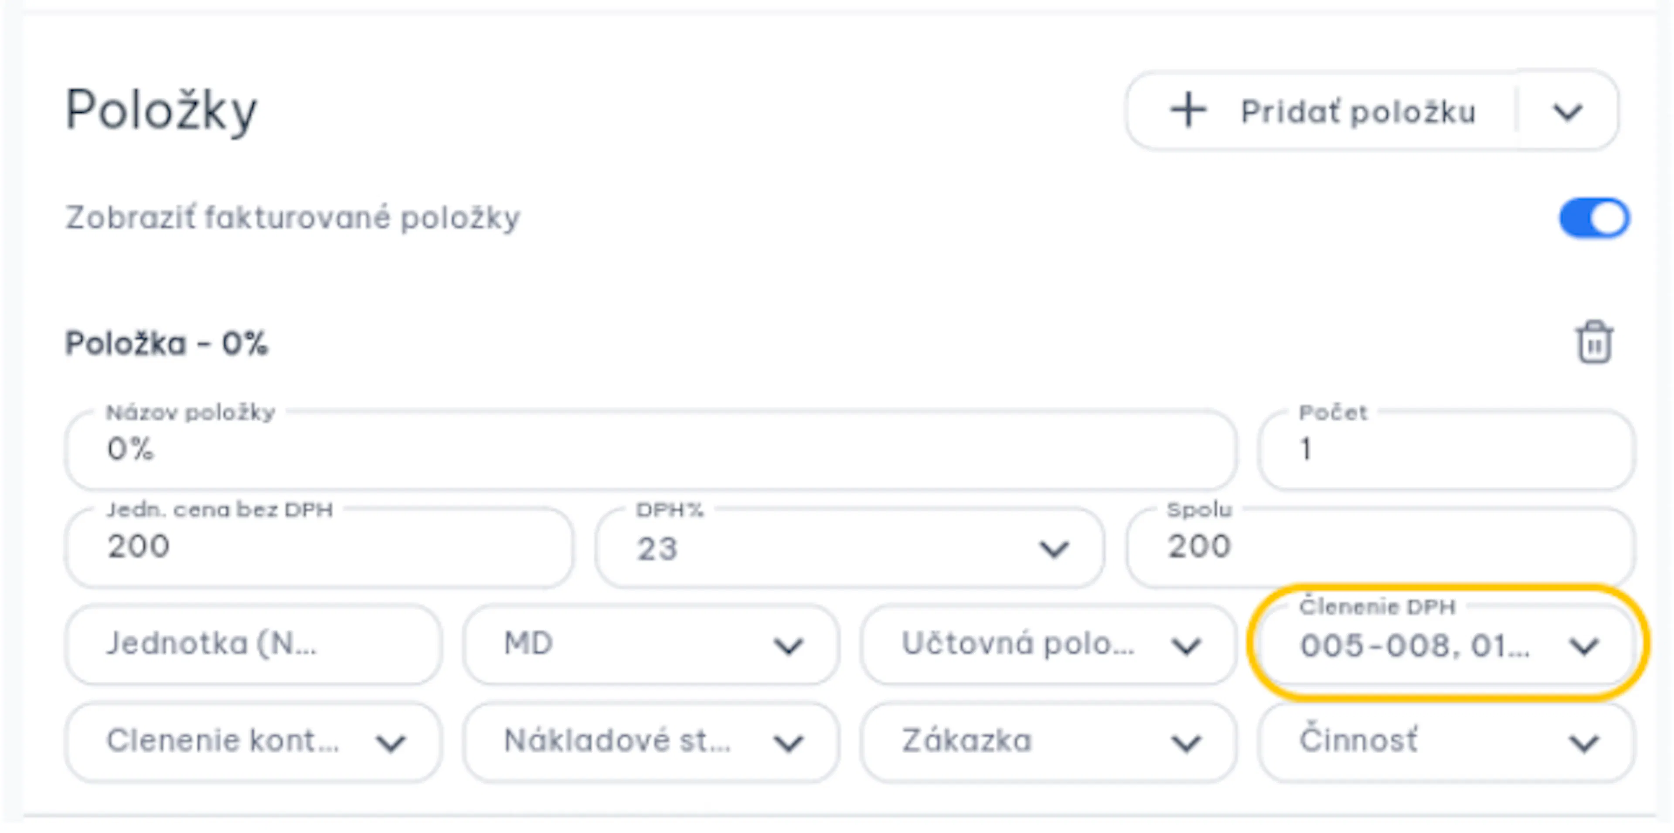Viewport: 1674px width, 833px height.
Task: Click the plus icon in Pridať položku
Action: 1188,111
